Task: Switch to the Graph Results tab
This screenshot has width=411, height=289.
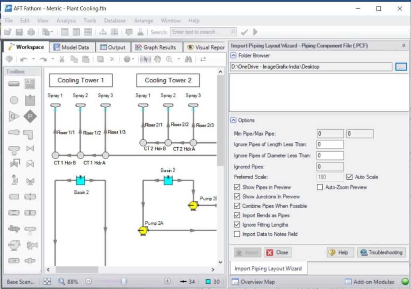Action: click(156, 47)
